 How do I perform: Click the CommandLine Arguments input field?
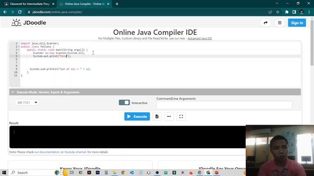[x=224, y=105]
